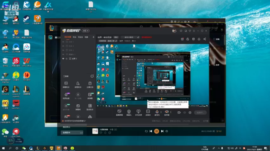This screenshot has height=151, width=270.
Task: Open Steam desktop shortcut
Action: coord(27,20)
